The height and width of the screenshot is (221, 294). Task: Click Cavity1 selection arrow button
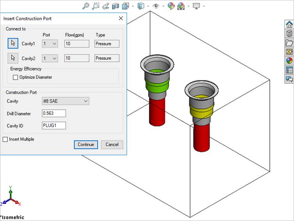13,43
